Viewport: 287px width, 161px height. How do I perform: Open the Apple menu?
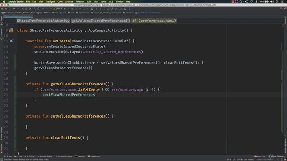pyautogui.click(x=4, y=1)
